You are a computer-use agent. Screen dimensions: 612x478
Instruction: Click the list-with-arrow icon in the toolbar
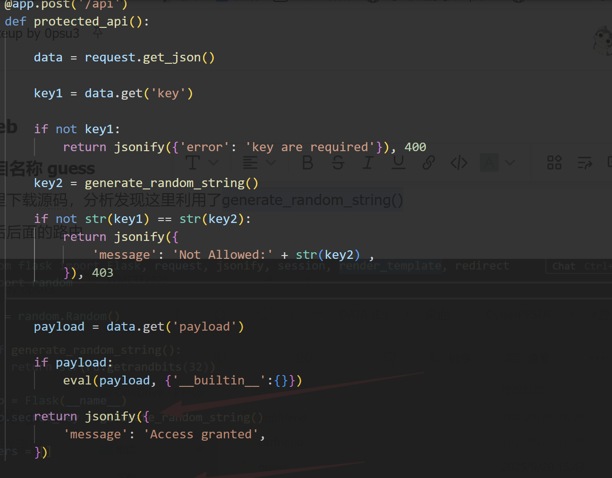[585, 163]
